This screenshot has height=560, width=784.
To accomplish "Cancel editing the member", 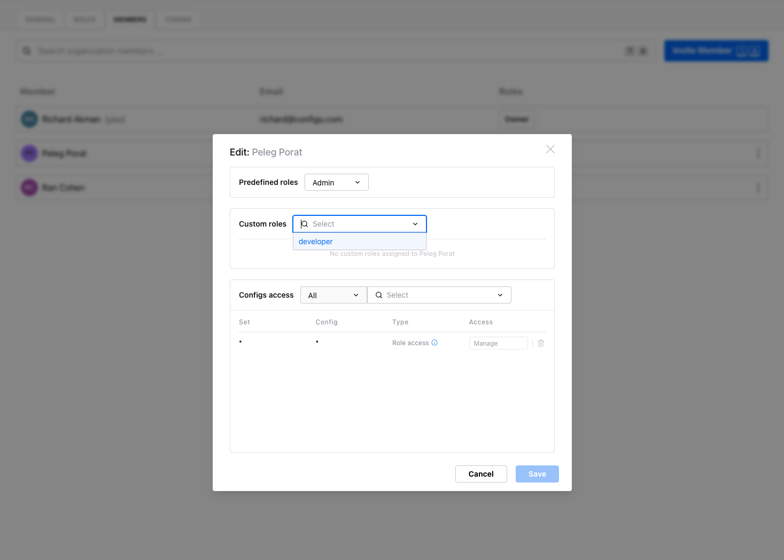I will [x=481, y=474].
